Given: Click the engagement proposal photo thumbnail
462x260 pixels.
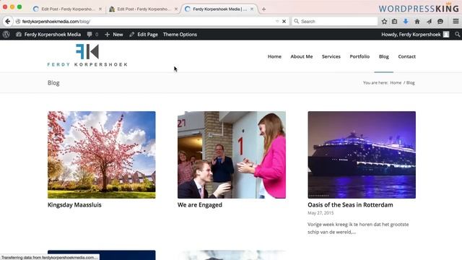Looking at the screenshot, I should tap(232, 155).
